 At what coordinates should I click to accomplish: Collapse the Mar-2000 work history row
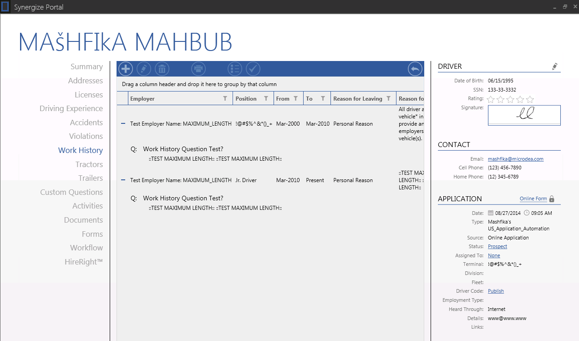click(123, 124)
